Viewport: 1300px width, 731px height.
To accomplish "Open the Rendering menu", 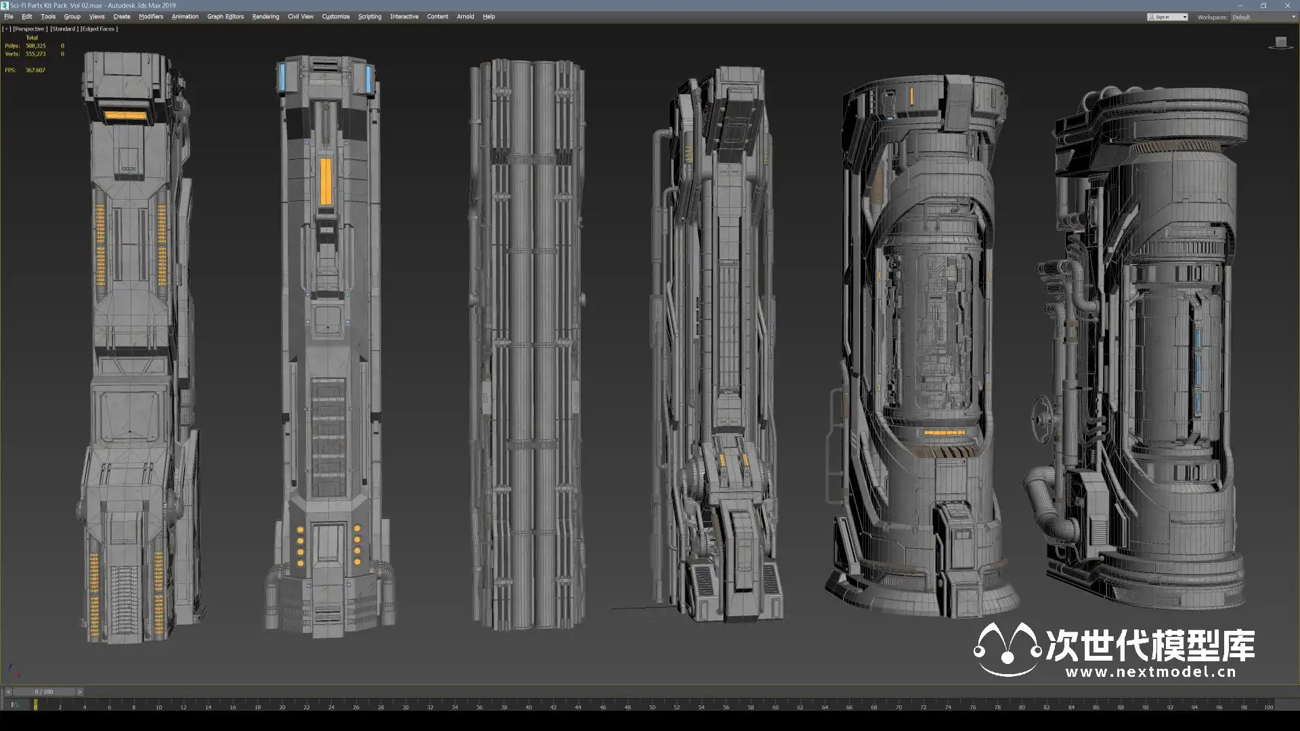I will [265, 17].
